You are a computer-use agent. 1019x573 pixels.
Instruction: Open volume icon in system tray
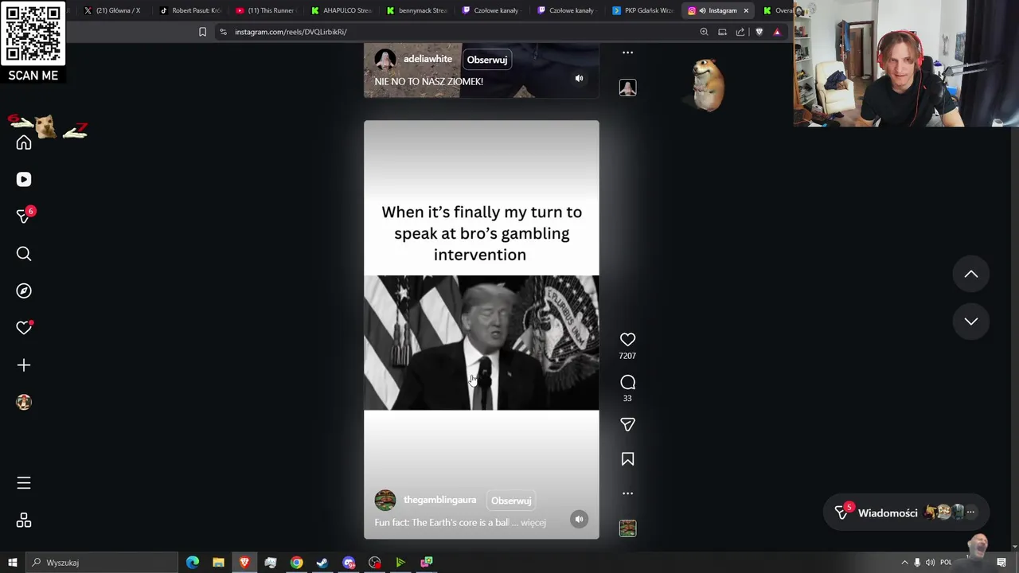930,563
